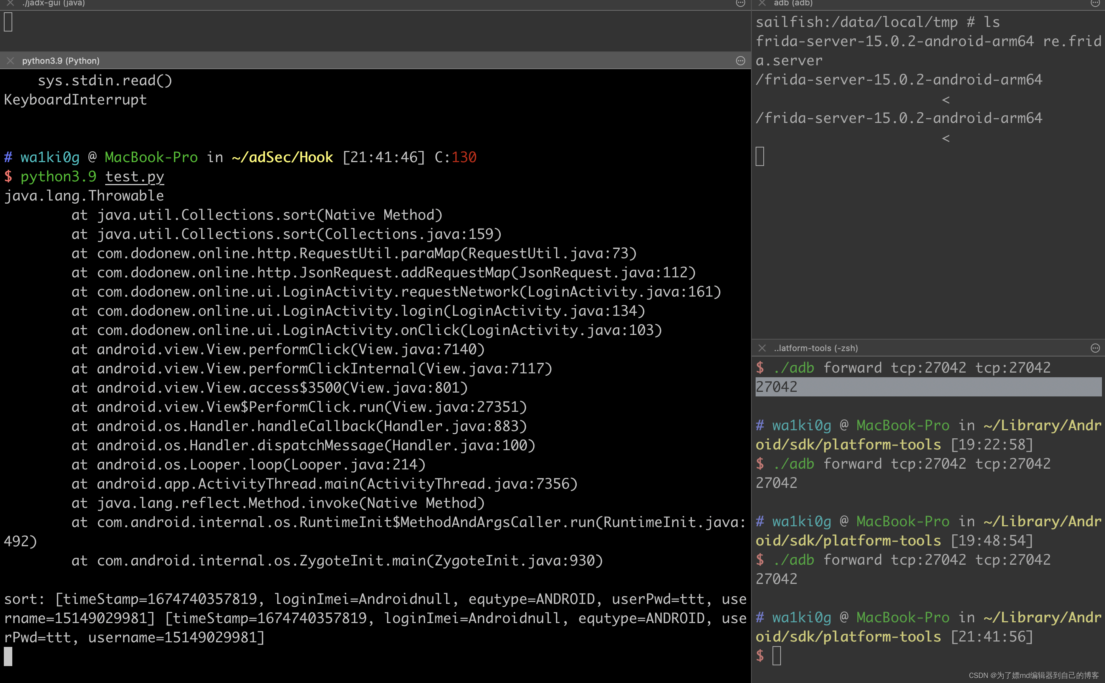Click the View.access$3500 stack line

pyautogui.click(x=270, y=388)
